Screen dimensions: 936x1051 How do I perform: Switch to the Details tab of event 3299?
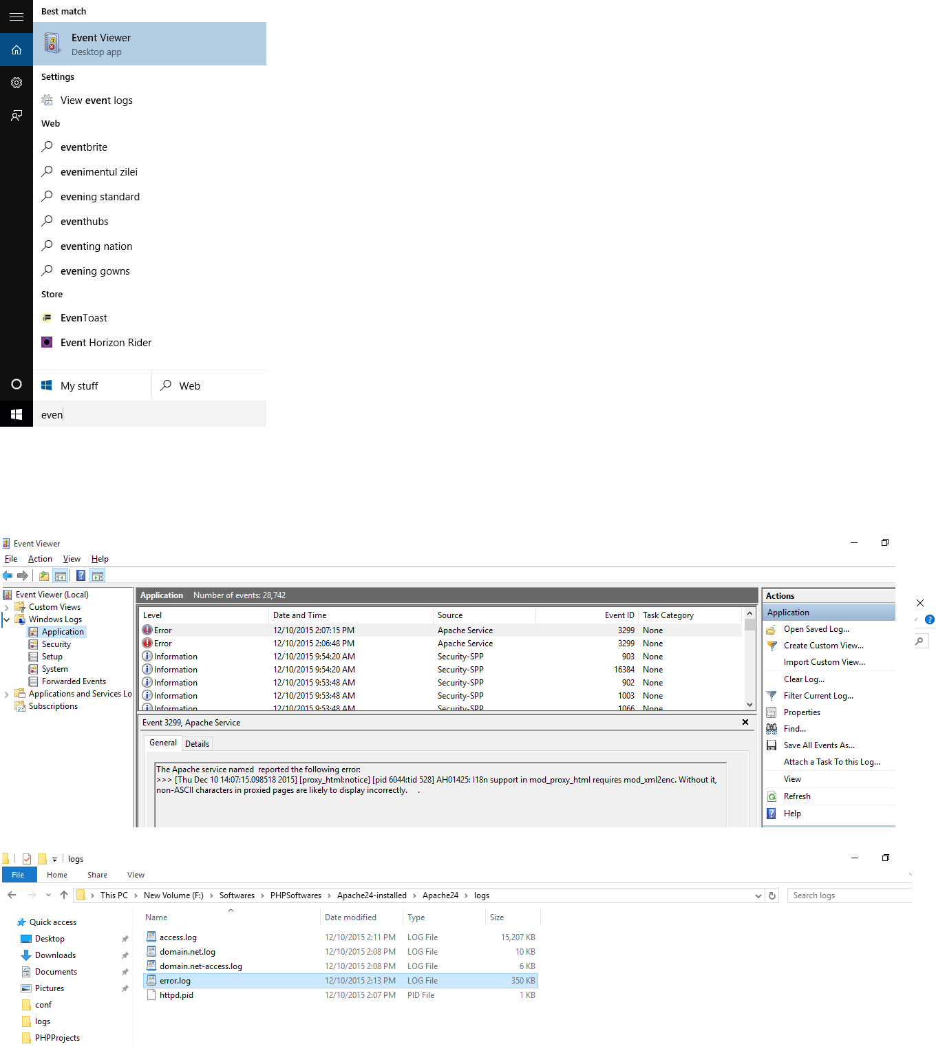click(x=198, y=743)
